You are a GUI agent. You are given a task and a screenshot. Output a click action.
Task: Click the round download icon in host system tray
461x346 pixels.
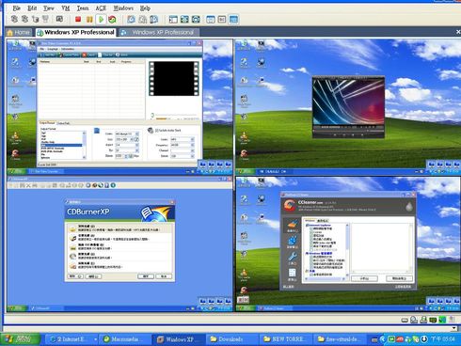[x=424, y=339]
